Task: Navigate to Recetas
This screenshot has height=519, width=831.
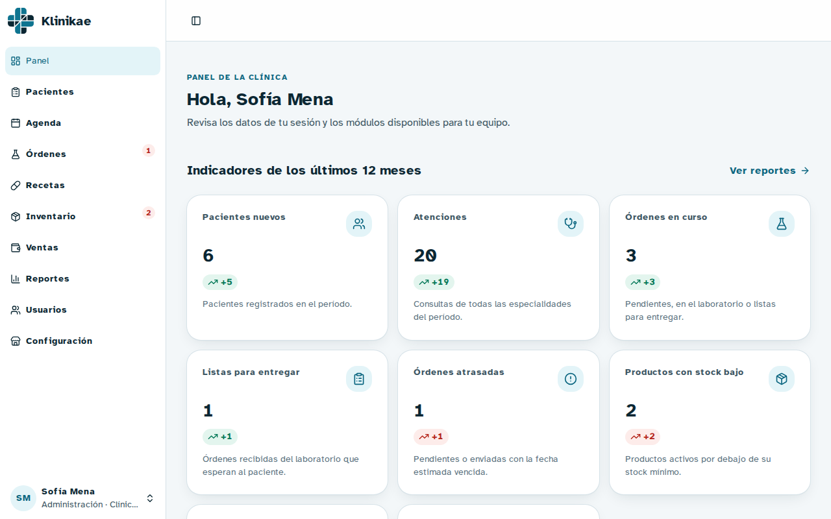Action: point(82,186)
